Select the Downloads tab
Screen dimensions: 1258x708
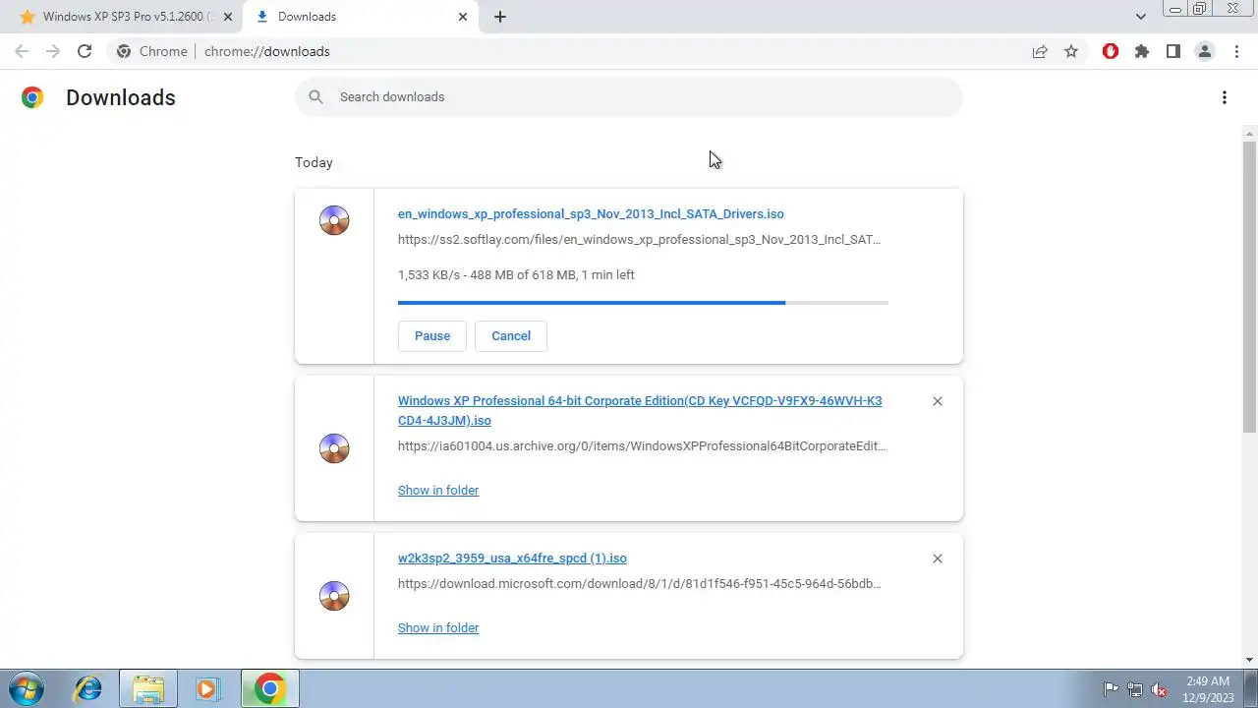coord(361,17)
